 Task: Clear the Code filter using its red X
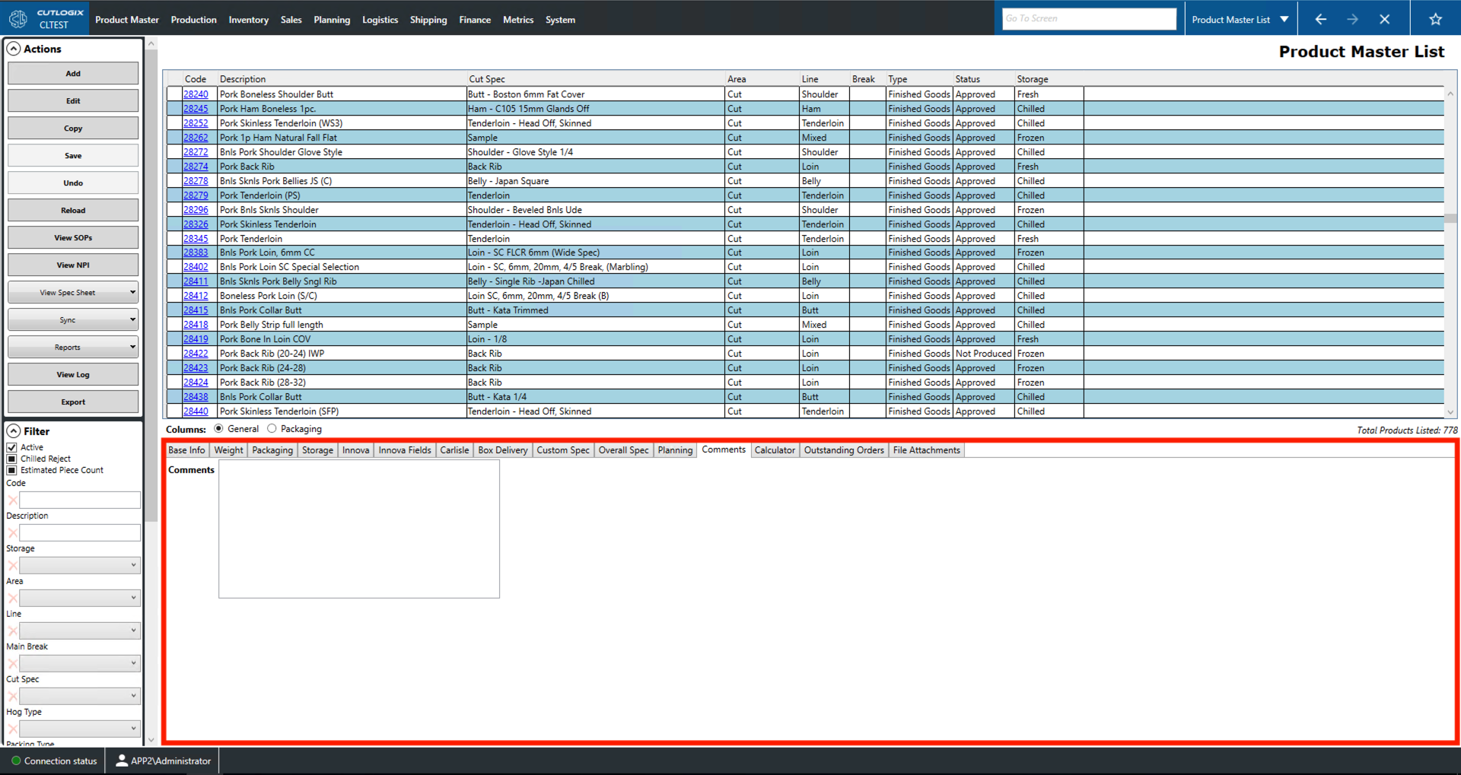click(x=12, y=500)
